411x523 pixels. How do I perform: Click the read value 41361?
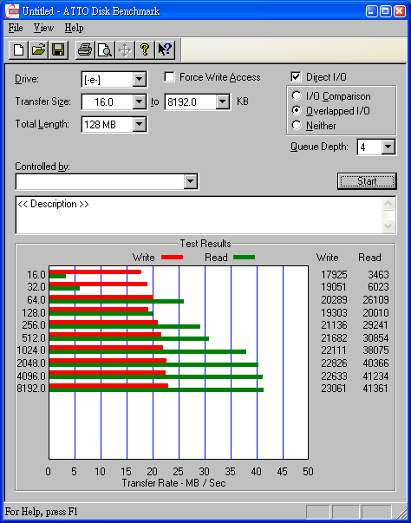375,389
